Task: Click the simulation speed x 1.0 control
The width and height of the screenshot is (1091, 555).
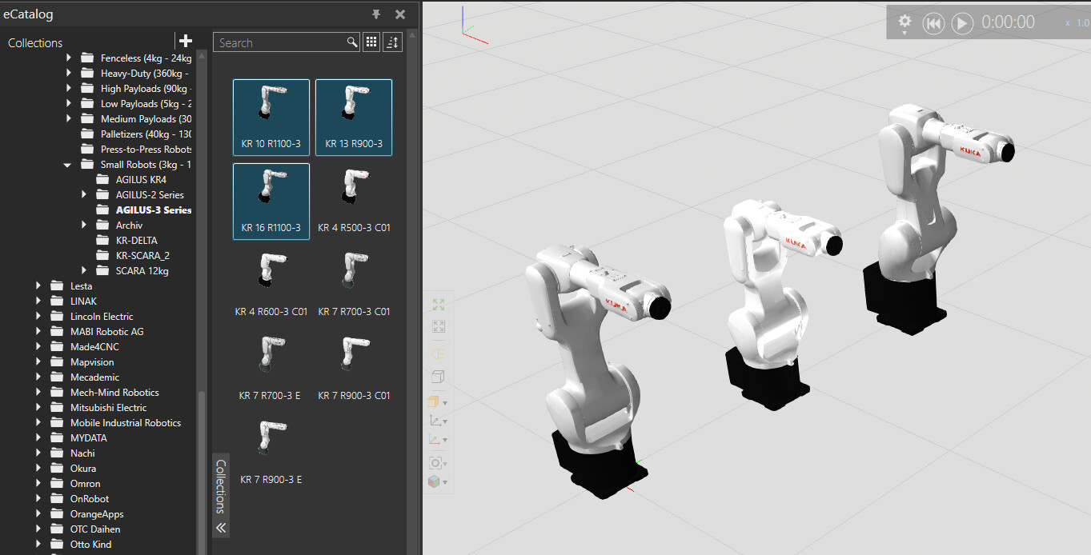Action: coord(1077,23)
